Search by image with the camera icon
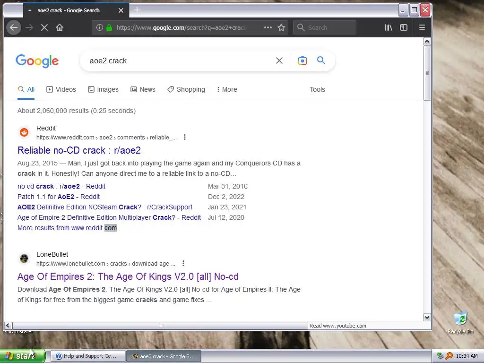 (302, 60)
